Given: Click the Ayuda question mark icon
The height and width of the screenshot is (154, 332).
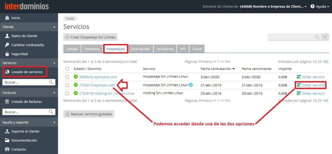Looking at the screenshot, I should (x=312, y=6).
